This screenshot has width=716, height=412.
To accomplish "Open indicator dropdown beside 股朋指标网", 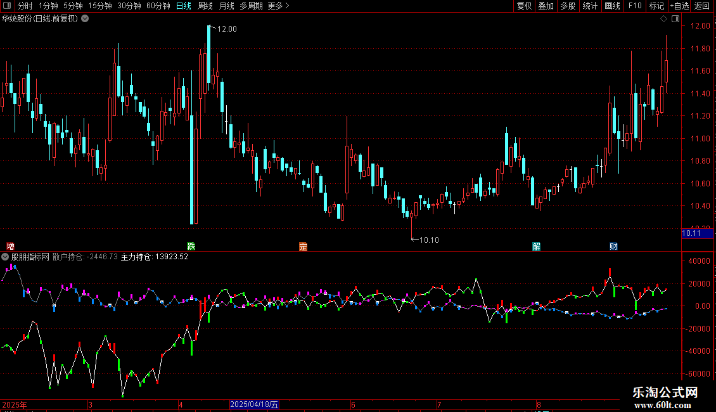I will click(x=5, y=257).
